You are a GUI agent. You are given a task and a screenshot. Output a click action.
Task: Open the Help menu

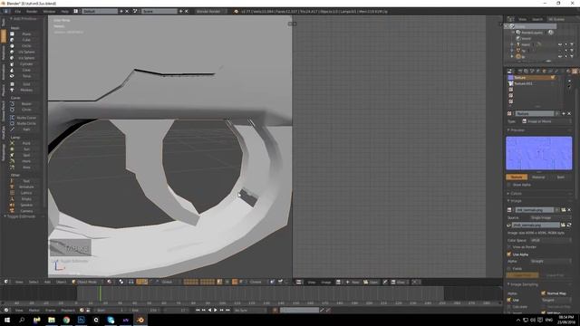coord(64,12)
